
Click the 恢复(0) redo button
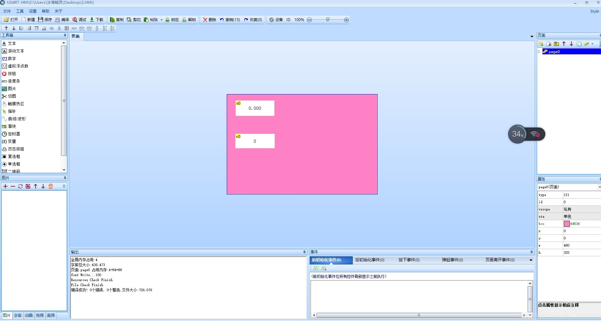pyautogui.click(x=253, y=19)
